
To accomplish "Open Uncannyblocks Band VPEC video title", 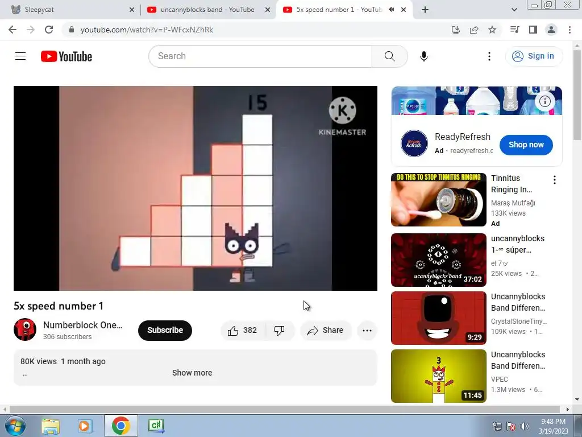I will (518, 360).
